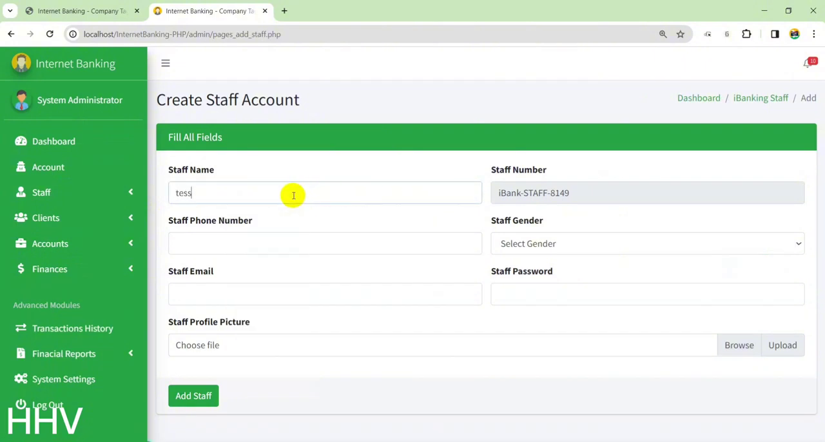Click the 'Fill All Fields' card header
The image size is (825, 442).
tap(486, 137)
